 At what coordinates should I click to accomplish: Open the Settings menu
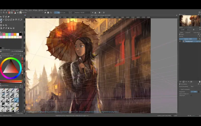click(35, 10)
